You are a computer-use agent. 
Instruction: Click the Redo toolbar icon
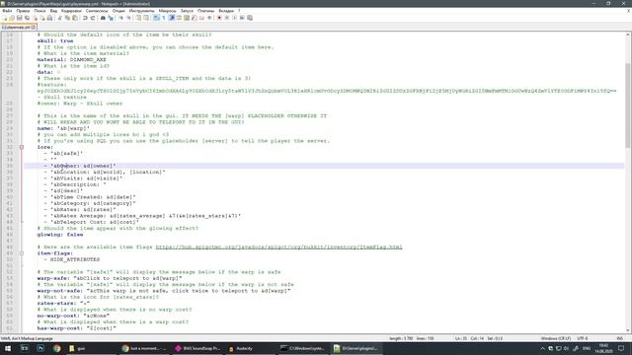(x=93, y=18)
